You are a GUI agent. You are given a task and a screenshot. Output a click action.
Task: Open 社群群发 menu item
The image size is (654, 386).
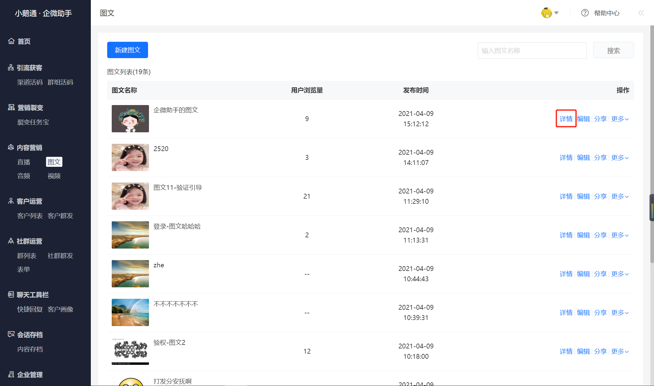click(60, 256)
